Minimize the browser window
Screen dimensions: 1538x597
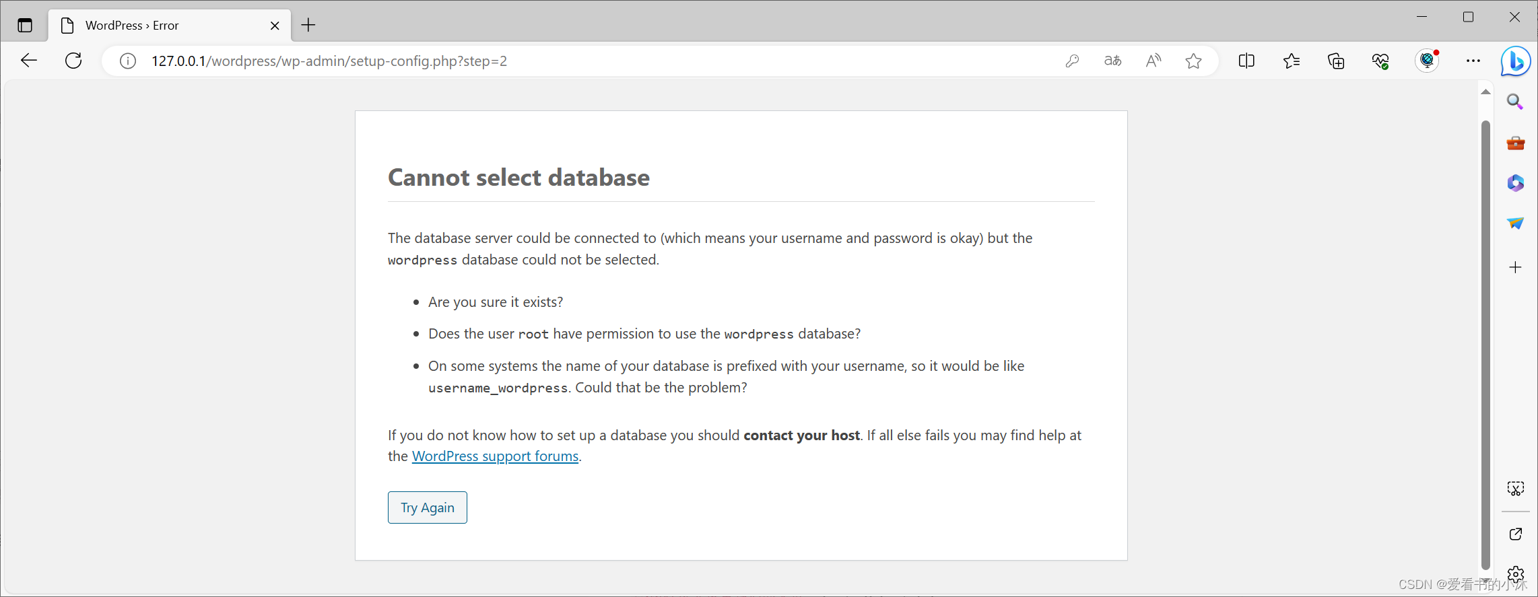[1422, 17]
